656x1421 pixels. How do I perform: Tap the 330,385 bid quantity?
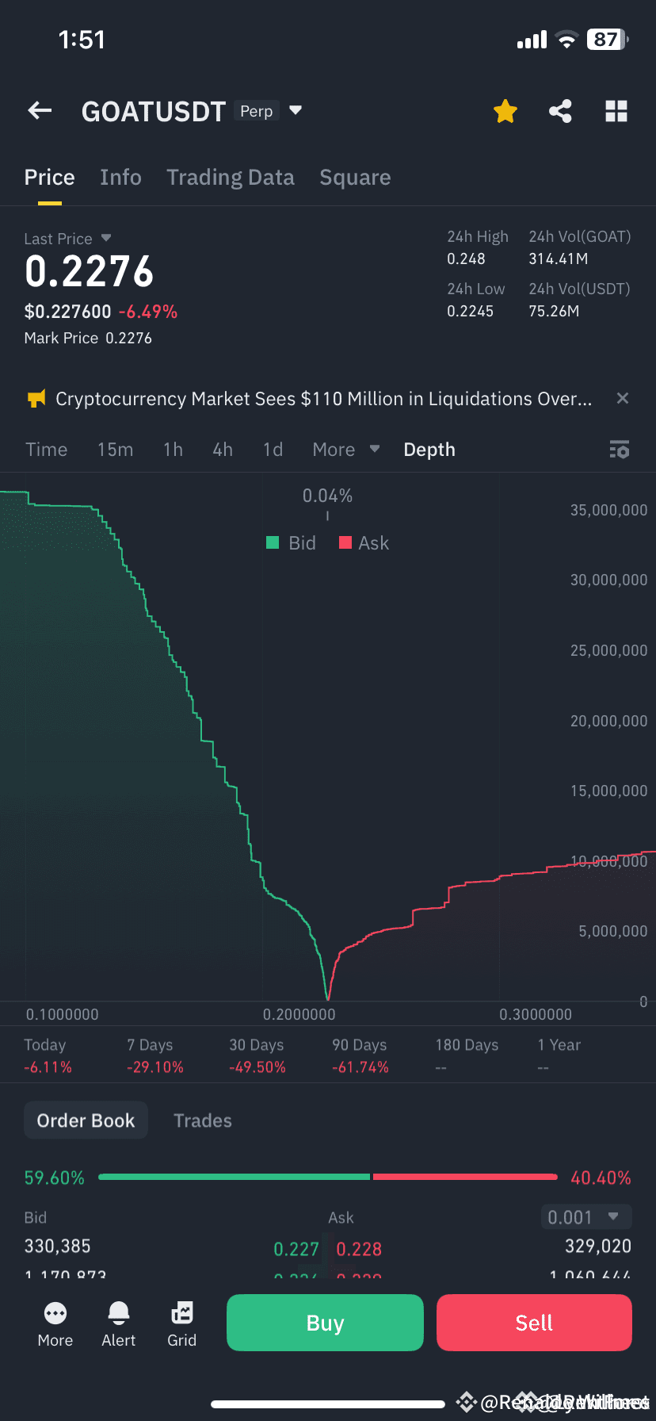coord(57,1247)
